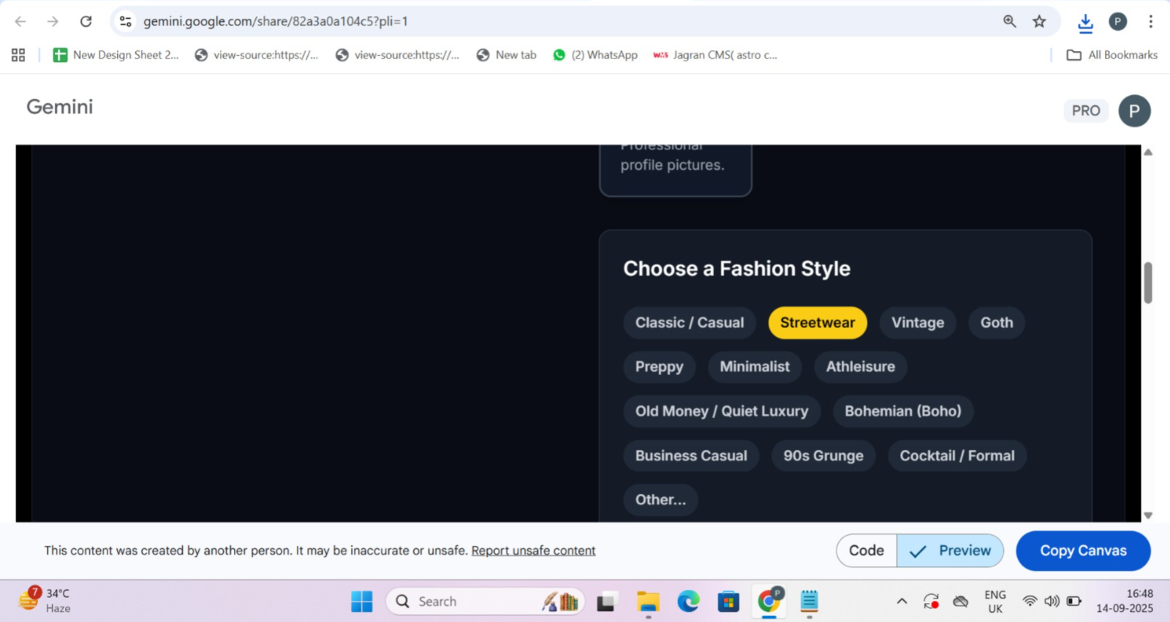
Task: Click the profile pictures card
Action: point(676,170)
